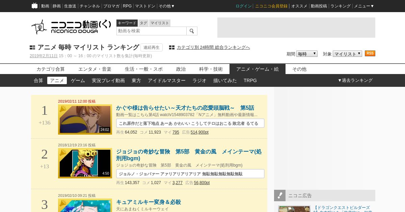This screenshot has height=212, width=405.
Task: Click the Nico Ad megaphone icon in the sidebar header
Action: pyautogui.click(x=280, y=196)
